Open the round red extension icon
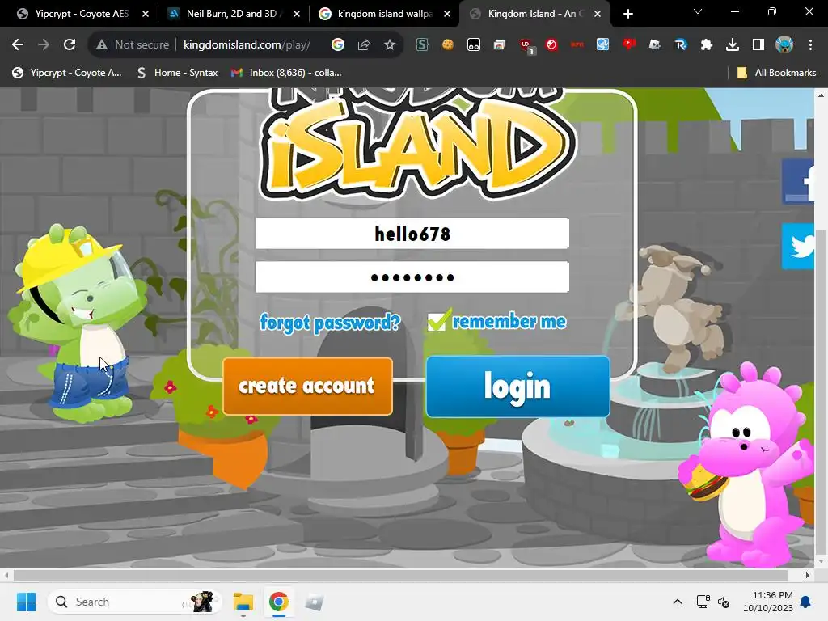Screen dimensions: 828x621 pos(551,45)
